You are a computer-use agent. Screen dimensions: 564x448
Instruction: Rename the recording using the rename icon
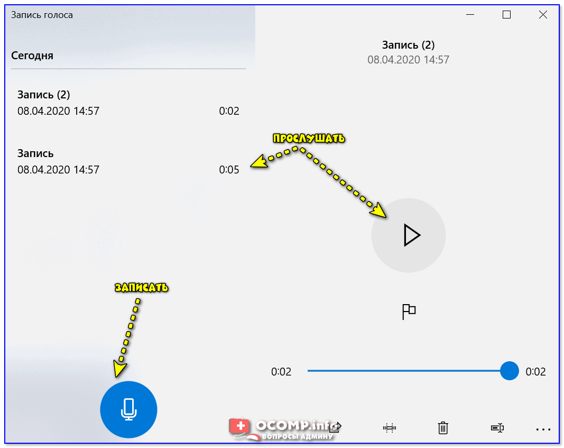pos(497,428)
